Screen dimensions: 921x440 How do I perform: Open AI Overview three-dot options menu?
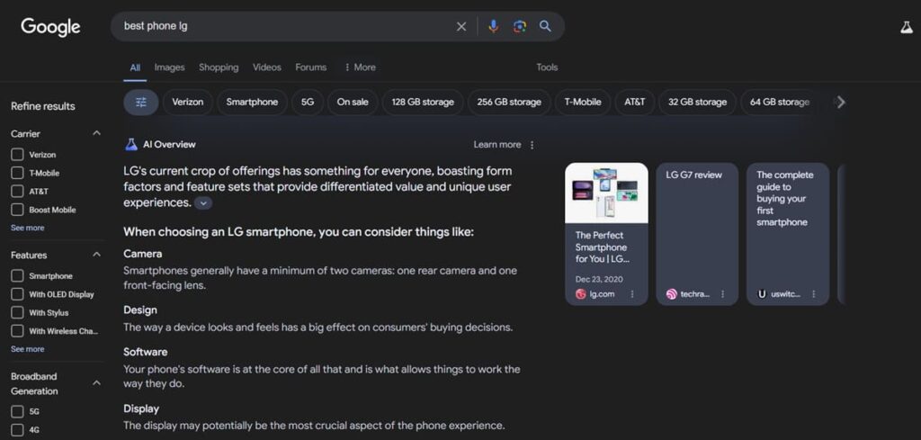[532, 145]
